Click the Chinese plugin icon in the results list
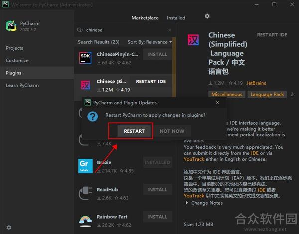 point(85,85)
